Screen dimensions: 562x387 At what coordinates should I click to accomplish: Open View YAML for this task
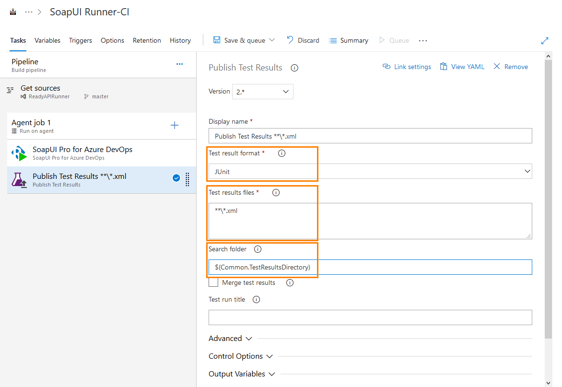point(462,66)
